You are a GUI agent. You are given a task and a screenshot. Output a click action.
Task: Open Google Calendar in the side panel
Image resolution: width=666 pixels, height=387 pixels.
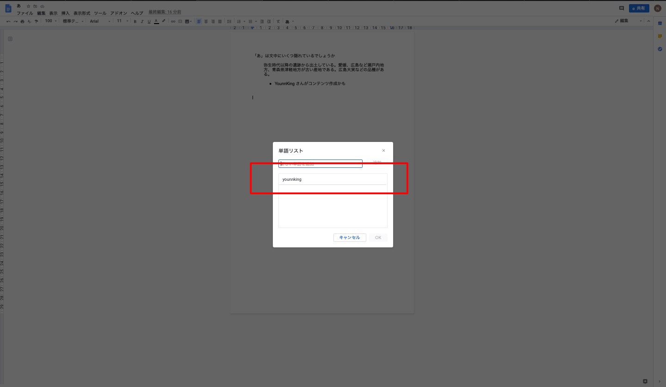tap(660, 23)
